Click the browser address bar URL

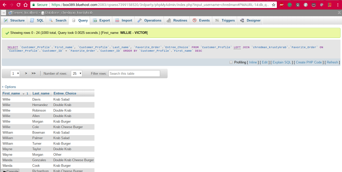point(160,5)
